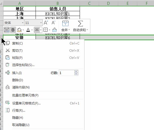
Task: Click the center alignment icon
Action: pyautogui.click(x=37, y=30)
